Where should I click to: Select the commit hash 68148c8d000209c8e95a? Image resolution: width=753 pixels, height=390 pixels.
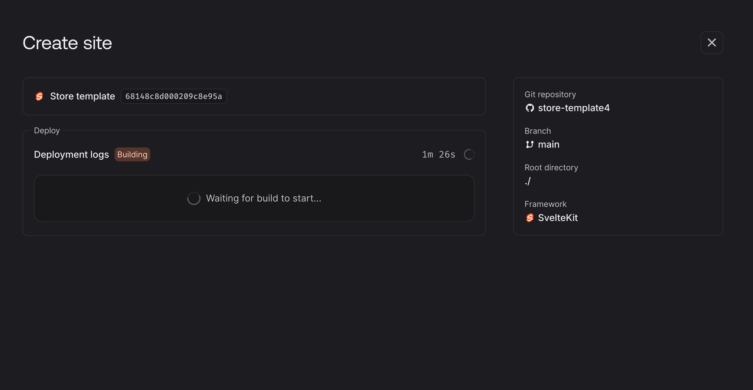pos(174,96)
